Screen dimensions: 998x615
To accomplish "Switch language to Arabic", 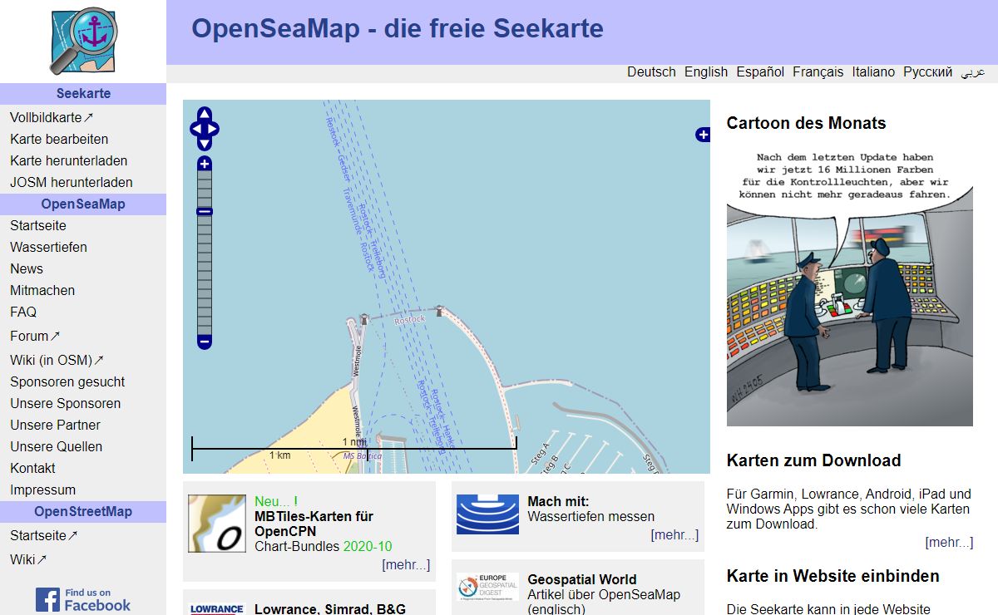I will point(973,72).
